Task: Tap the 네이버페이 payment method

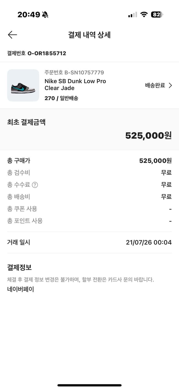Action: pos(20,289)
